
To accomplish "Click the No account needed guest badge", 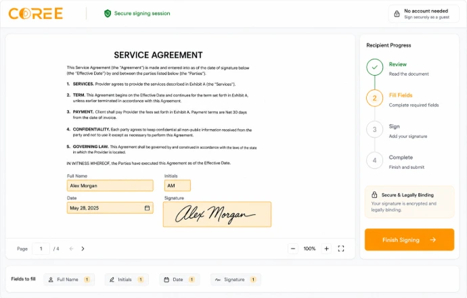I will [424, 14].
